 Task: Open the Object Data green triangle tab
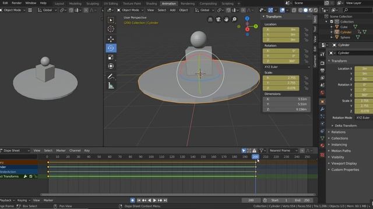(x=322, y=138)
